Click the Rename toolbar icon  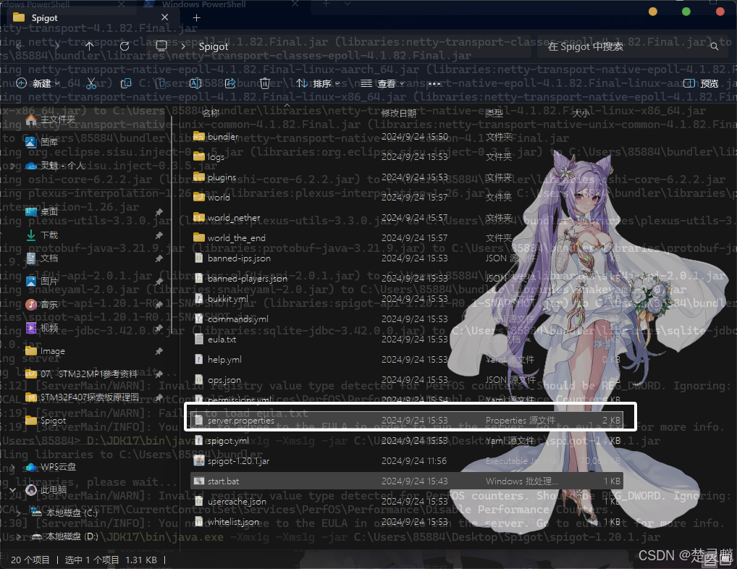click(195, 84)
